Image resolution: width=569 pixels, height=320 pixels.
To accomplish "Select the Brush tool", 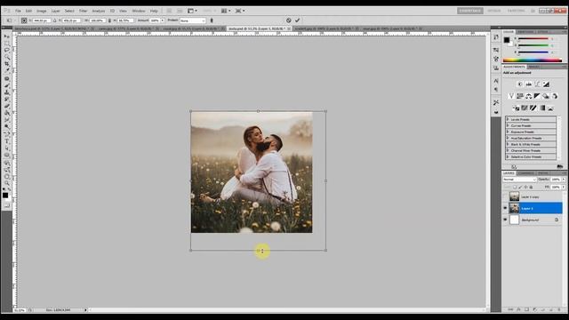I will tap(6, 85).
